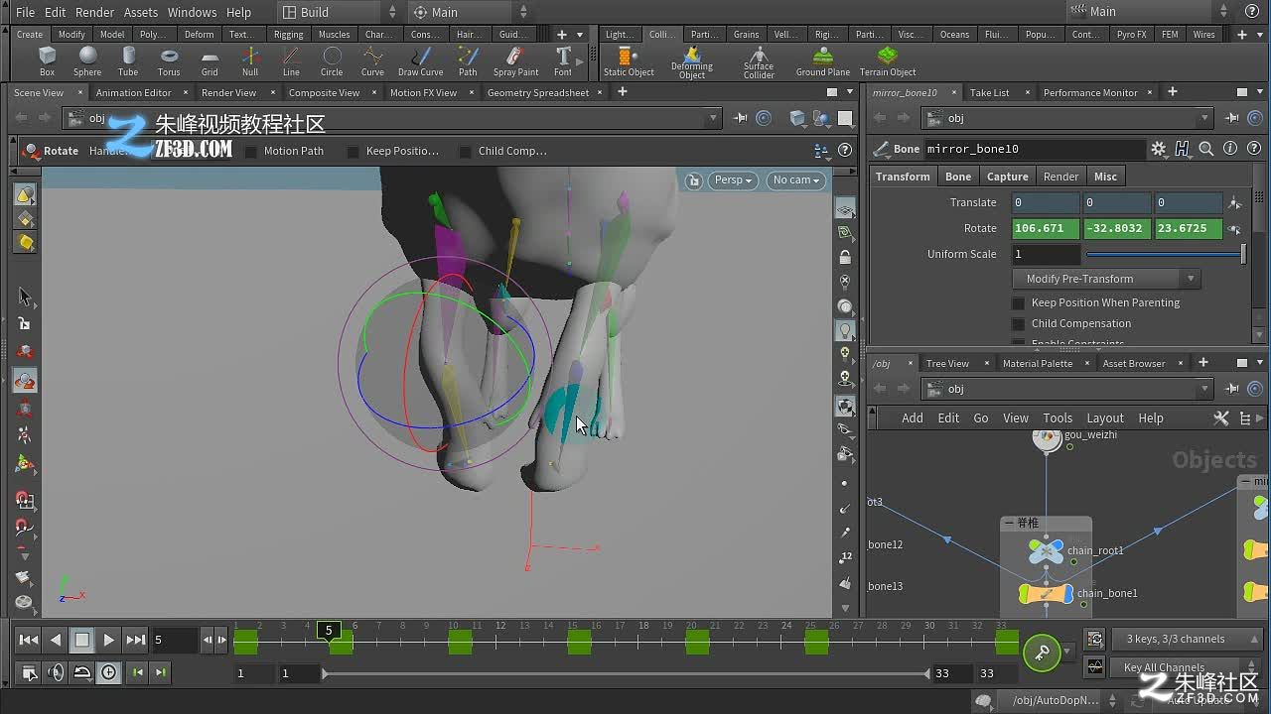
Task: Click the key button on timeline
Action: pyautogui.click(x=1042, y=652)
